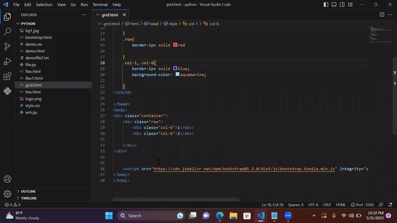Open the Run menu
The height and width of the screenshot is (223, 397).
pyautogui.click(x=84, y=4)
